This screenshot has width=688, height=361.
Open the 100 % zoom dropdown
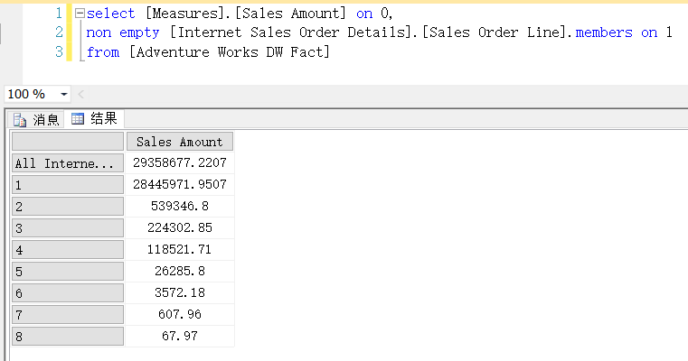click(x=63, y=94)
